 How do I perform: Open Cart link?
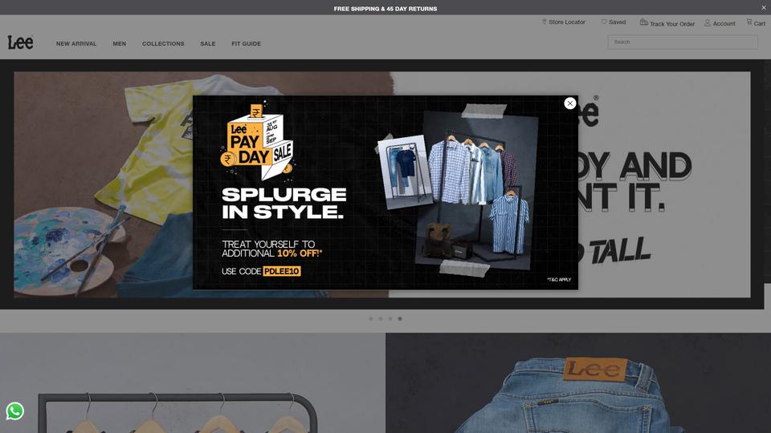(x=760, y=23)
